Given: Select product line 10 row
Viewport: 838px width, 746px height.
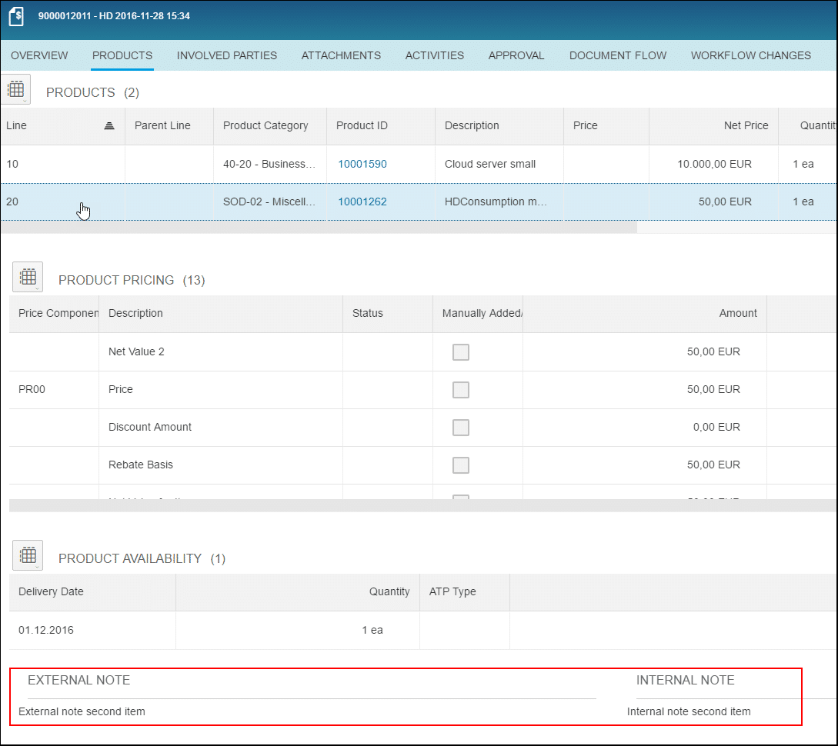Looking at the screenshot, I should tap(62, 164).
